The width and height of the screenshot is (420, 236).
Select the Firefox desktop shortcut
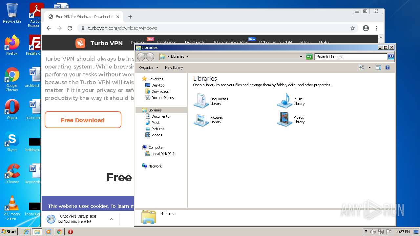[x=12, y=45]
